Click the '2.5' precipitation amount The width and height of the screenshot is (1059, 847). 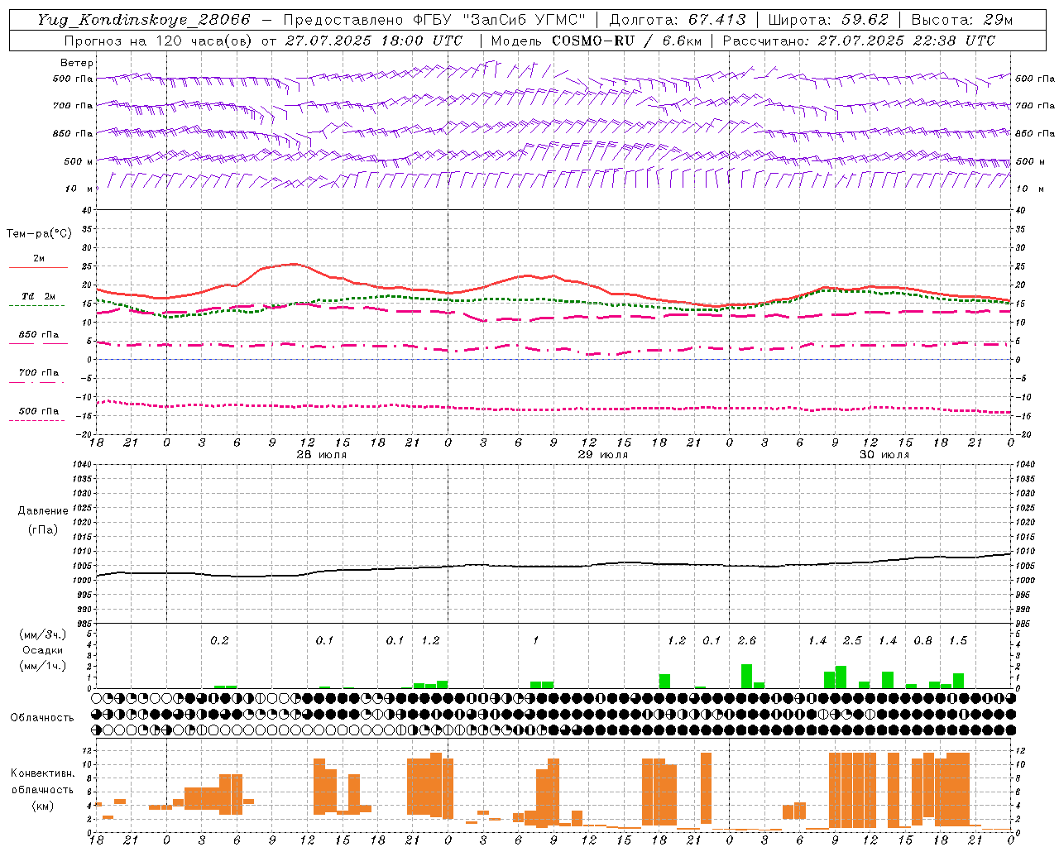click(x=852, y=640)
